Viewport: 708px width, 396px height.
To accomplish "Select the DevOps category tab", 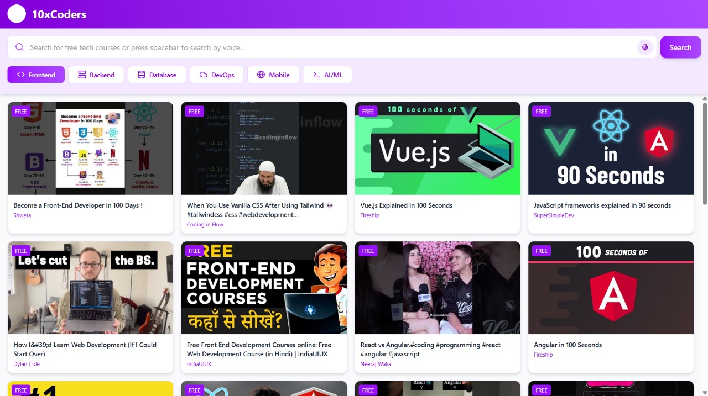I will click(217, 75).
